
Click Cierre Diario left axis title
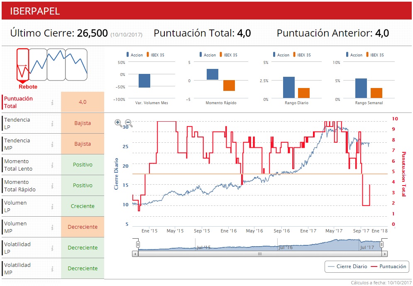pos(116,174)
